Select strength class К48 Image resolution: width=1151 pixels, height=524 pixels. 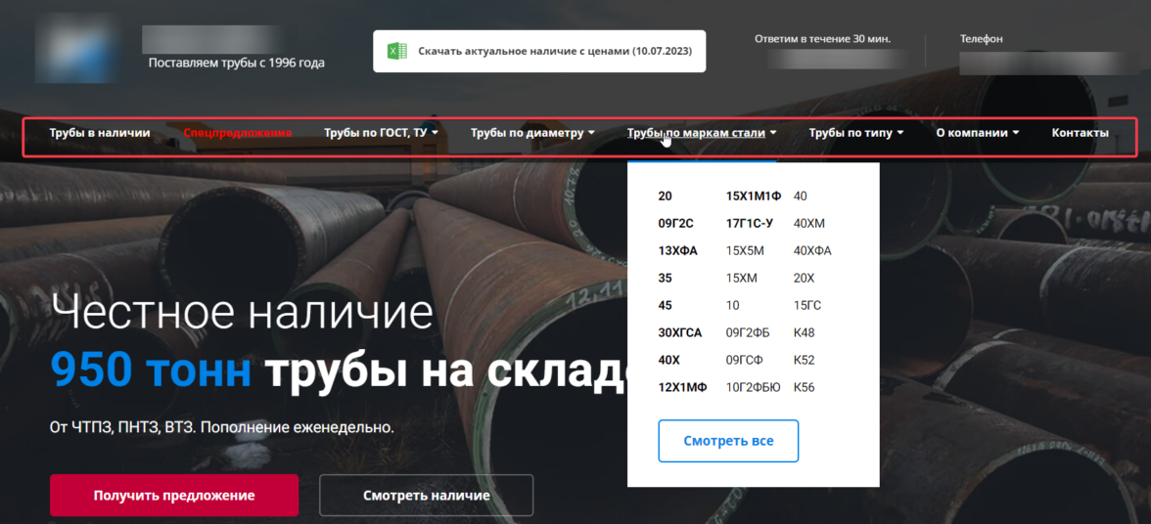click(804, 332)
